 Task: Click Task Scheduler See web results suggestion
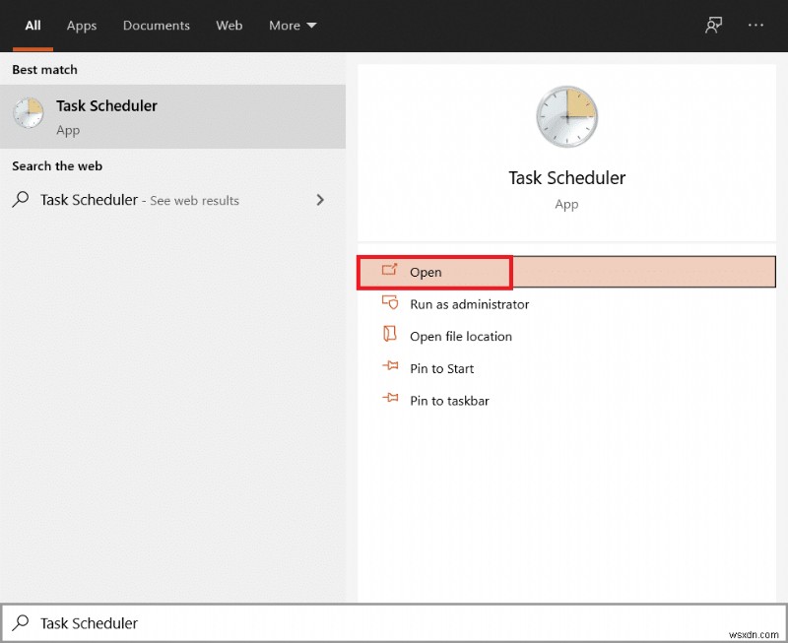click(140, 200)
